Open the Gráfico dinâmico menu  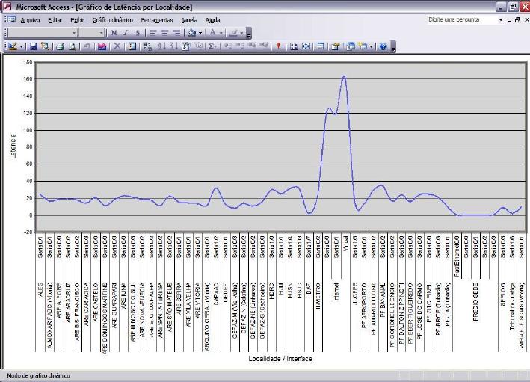(x=113, y=20)
